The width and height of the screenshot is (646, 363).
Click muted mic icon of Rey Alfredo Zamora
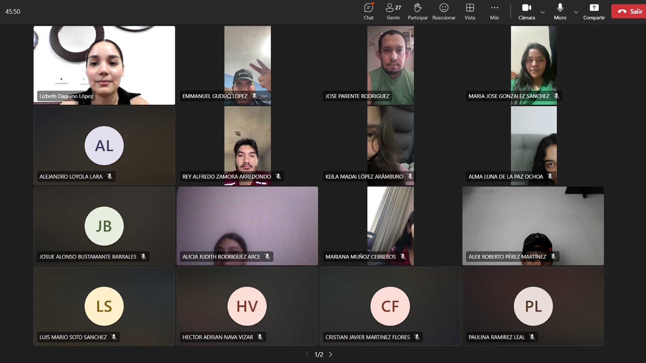pyautogui.click(x=278, y=176)
